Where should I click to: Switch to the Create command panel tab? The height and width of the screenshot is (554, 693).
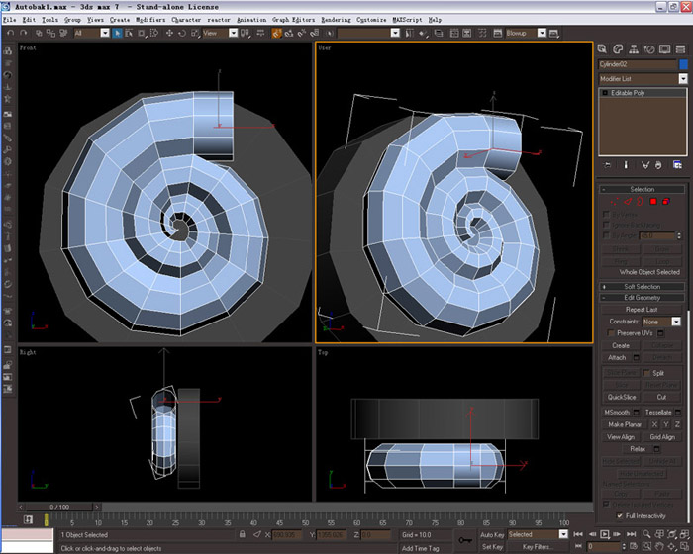[602, 49]
